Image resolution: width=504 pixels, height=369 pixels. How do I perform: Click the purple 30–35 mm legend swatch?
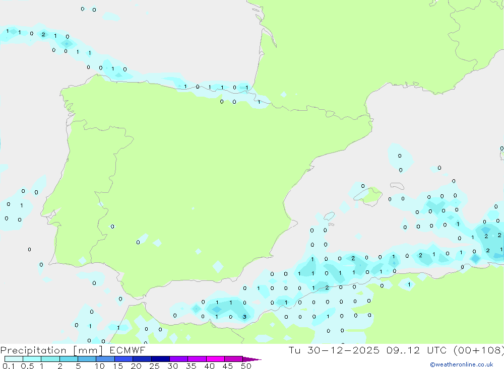178,359
